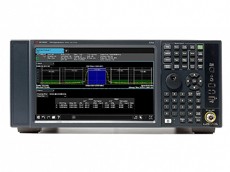Tap the Span annotation below graph
This screenshot has width=230, height=172.
[147, 86]
